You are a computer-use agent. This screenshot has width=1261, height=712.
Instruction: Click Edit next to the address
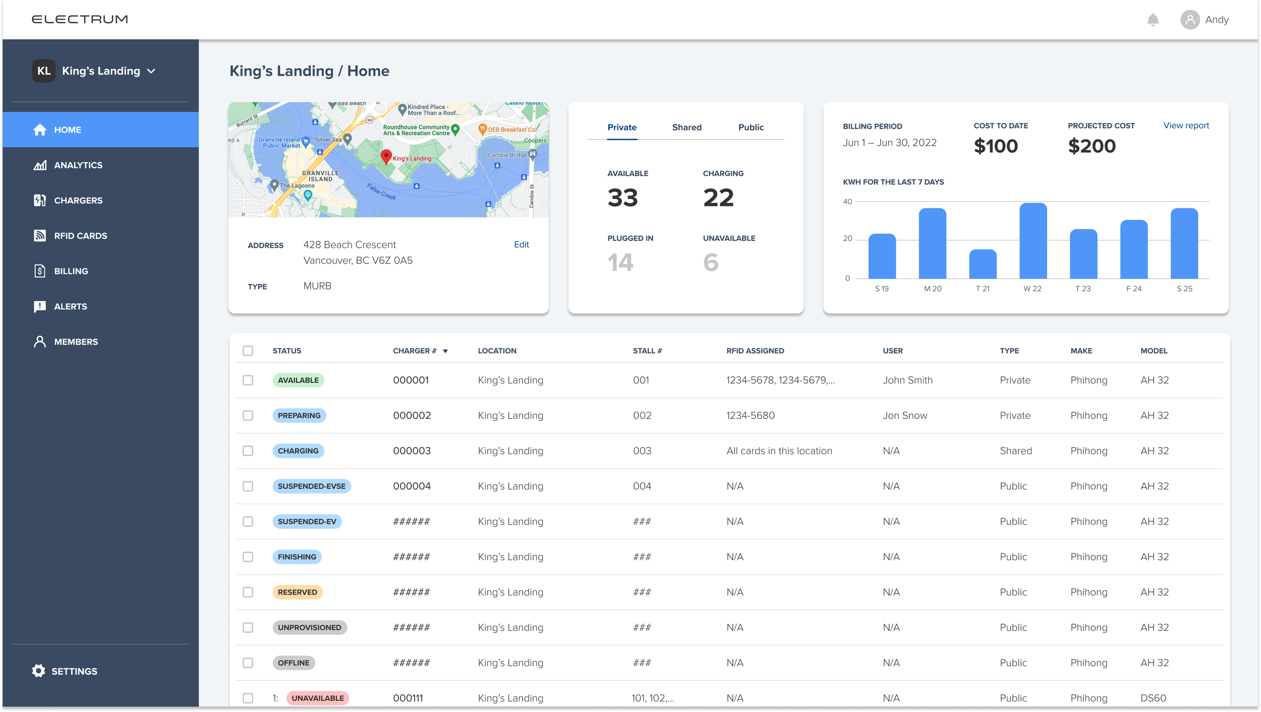point(521,245)
